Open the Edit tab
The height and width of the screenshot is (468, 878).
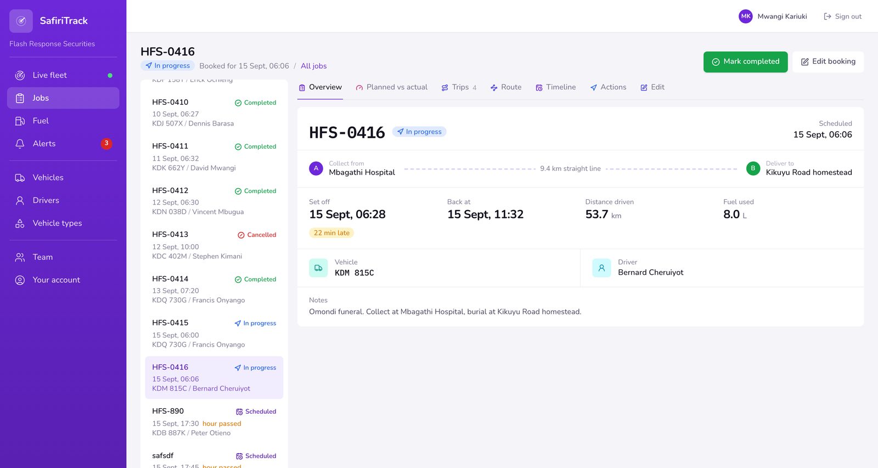(652, 87)
